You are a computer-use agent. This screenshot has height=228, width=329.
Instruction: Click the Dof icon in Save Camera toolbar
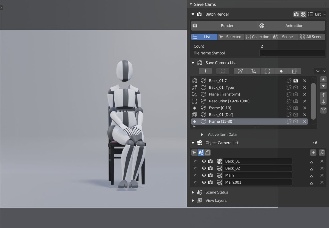[294, 71]
